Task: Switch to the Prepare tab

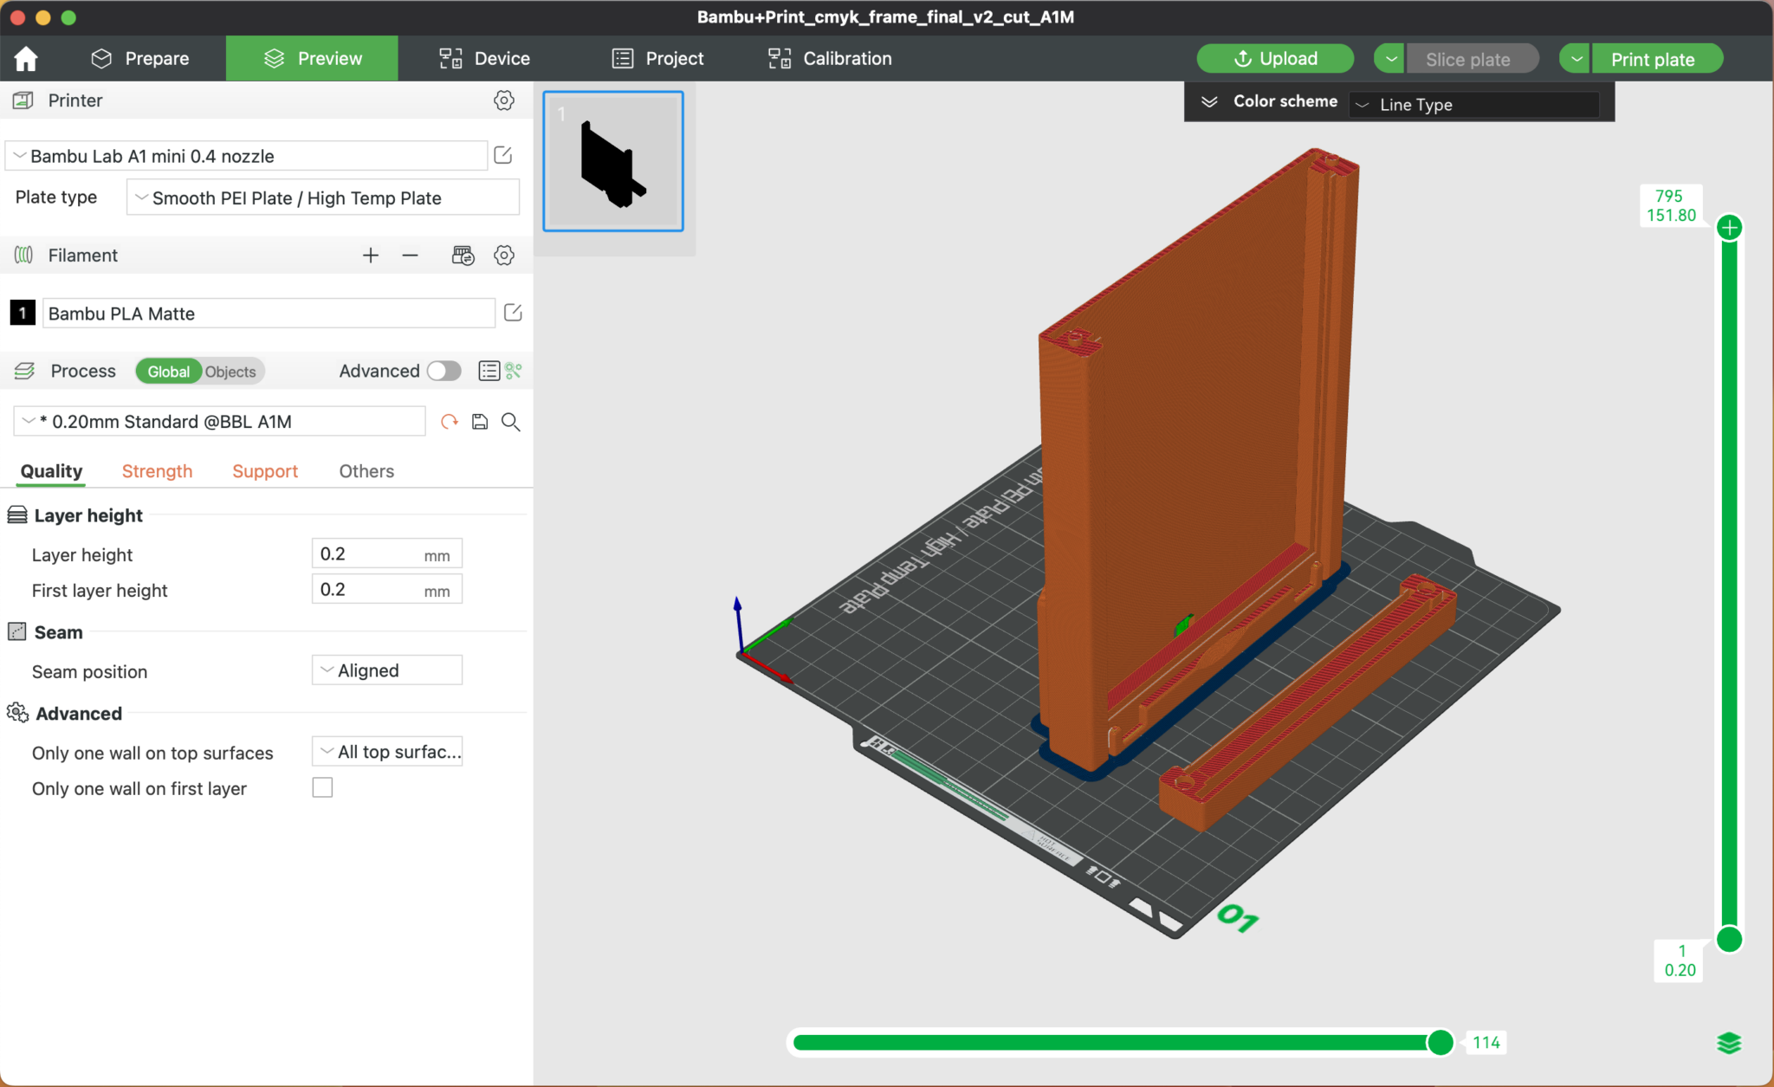Action: click(139, 59)
